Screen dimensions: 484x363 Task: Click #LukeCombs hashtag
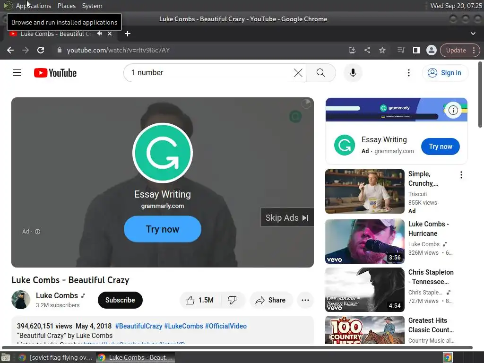pyautogui.click(x=184, y=326)
